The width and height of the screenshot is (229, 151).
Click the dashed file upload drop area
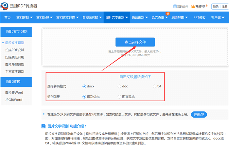click(135, 47)
